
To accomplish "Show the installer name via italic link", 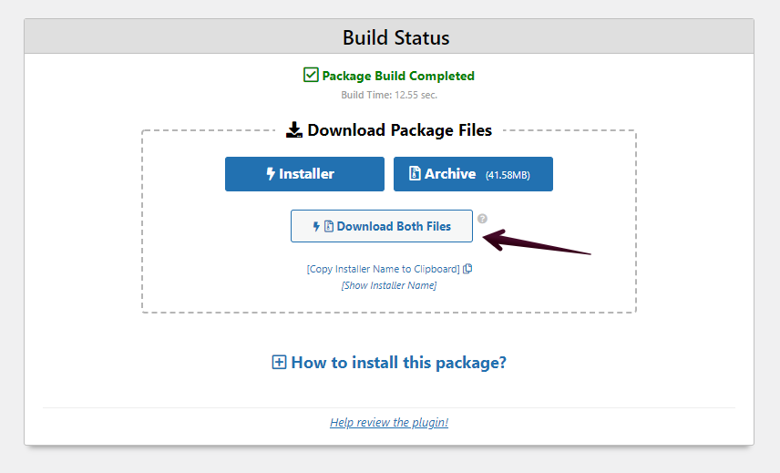I will (389, 285).
